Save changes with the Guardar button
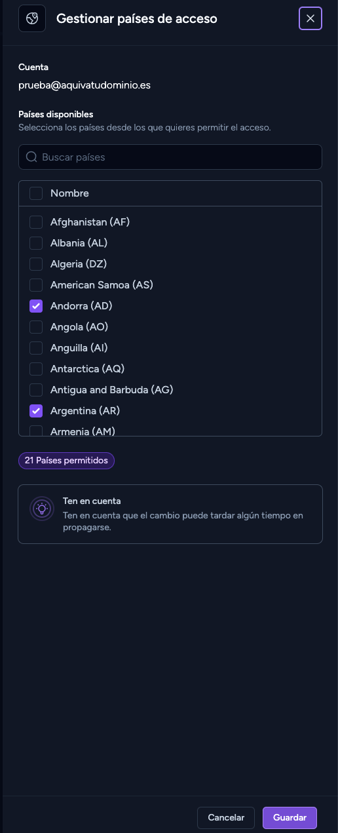Viewport: 338px width, 833px height. point(290,818)
